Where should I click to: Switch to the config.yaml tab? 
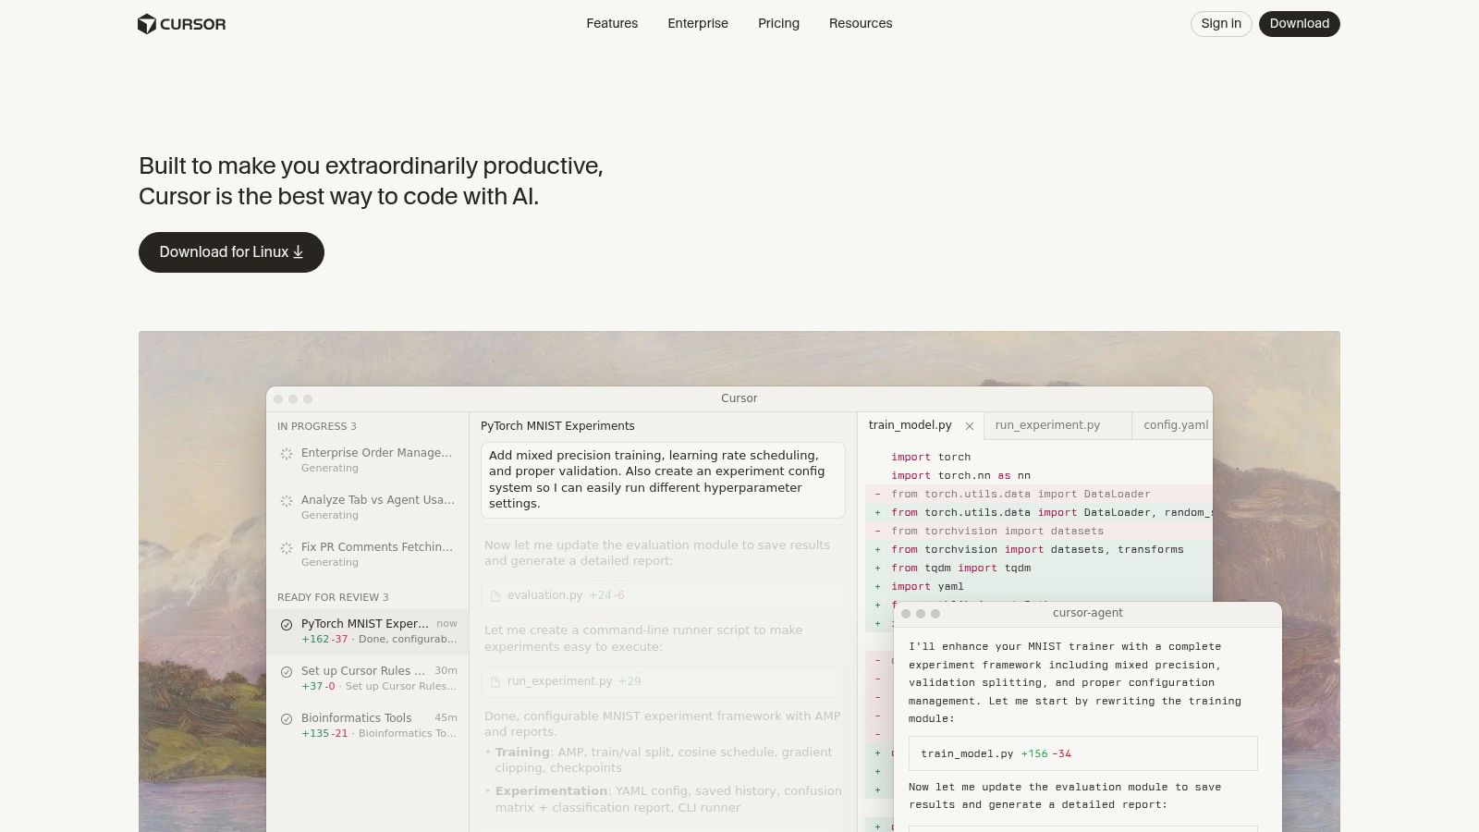click(x=1175, y=425)
